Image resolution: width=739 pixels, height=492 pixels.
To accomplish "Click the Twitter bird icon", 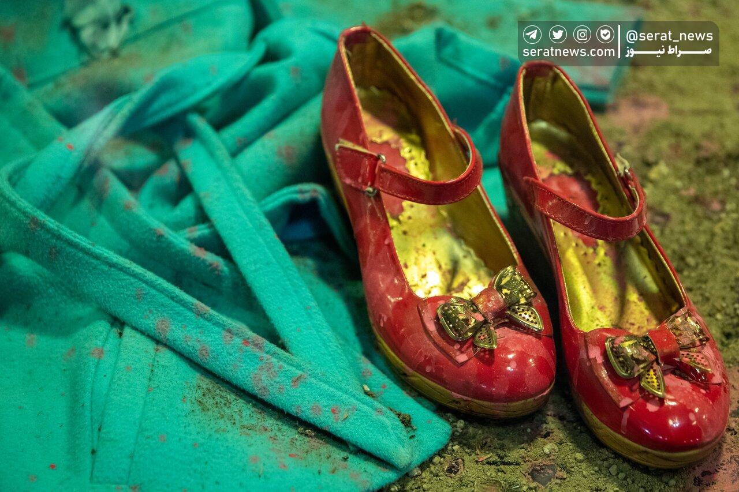I will 557,35.
